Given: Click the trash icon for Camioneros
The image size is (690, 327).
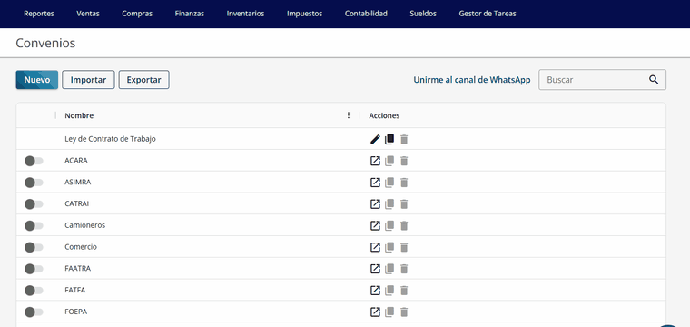Looking at the screenshot, I should (x=404, y=226).
